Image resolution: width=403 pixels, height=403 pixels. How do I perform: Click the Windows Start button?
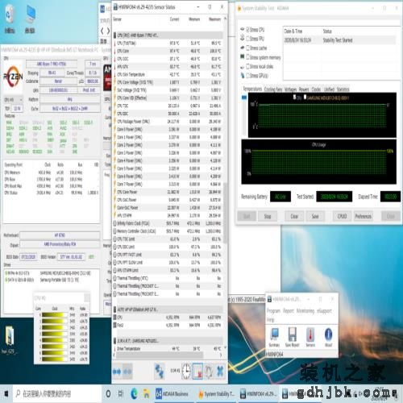[x=6, y=394]
